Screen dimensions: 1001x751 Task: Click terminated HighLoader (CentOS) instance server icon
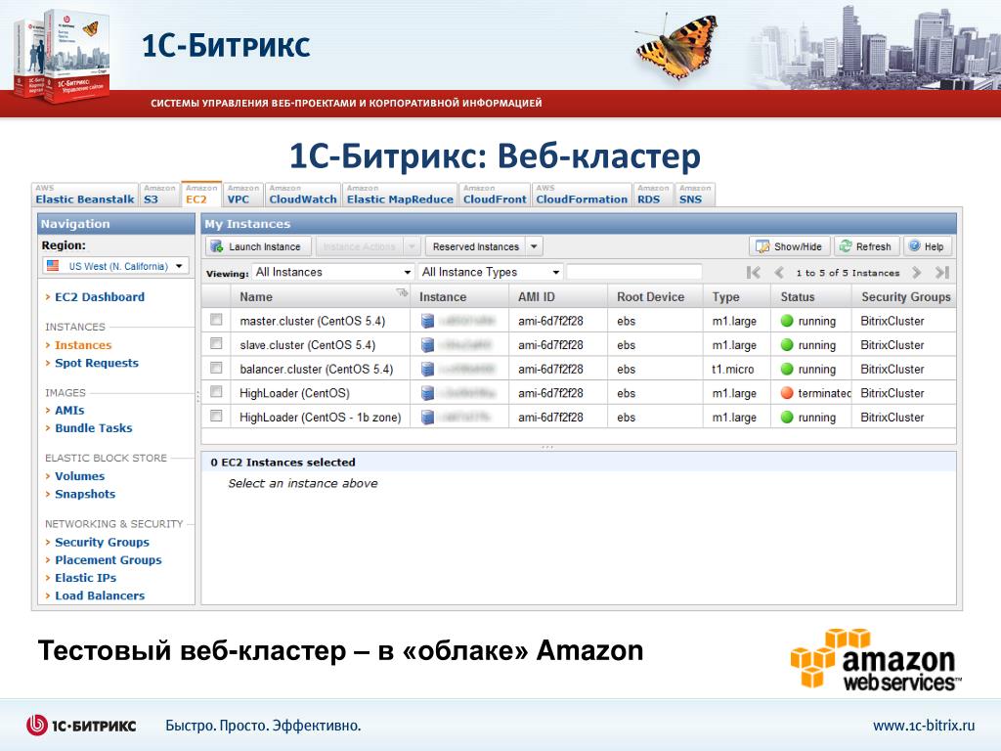pos(428,393)
